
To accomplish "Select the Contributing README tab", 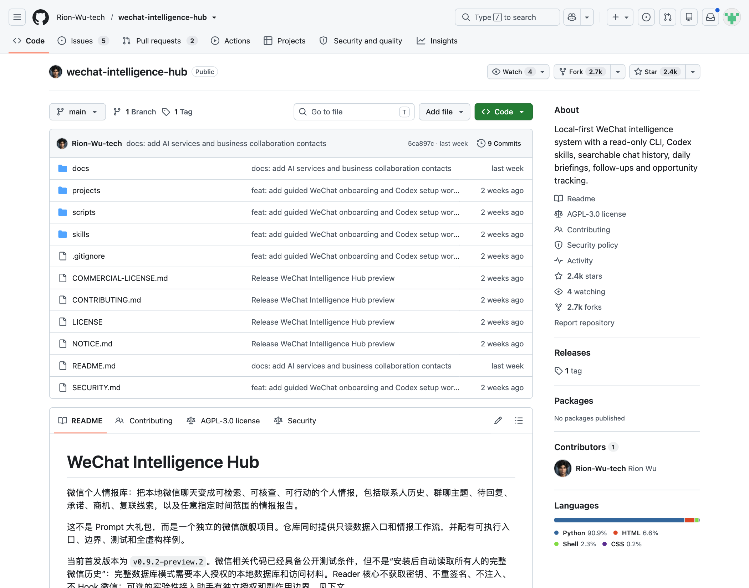I will (x=144, y=421).
